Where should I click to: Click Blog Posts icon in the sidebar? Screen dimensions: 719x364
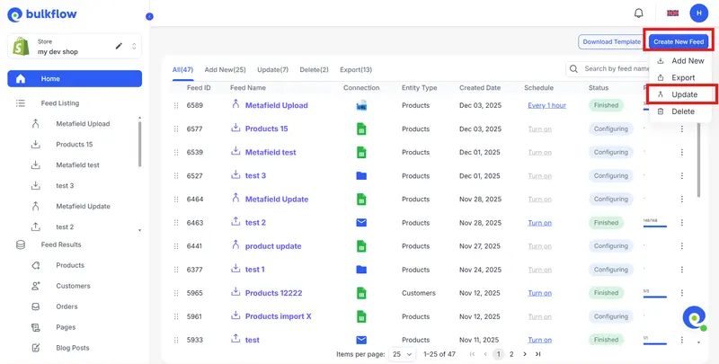(x=36, y=348)
